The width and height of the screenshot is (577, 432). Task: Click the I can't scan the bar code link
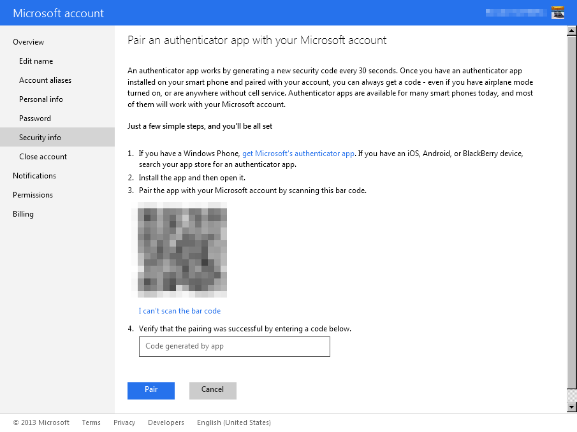180,311
